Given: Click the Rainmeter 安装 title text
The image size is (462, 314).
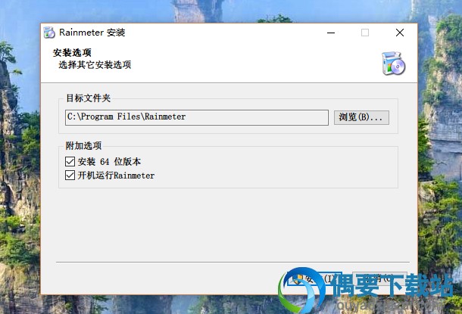Looking at the screenshot, I should click(92, 33).
